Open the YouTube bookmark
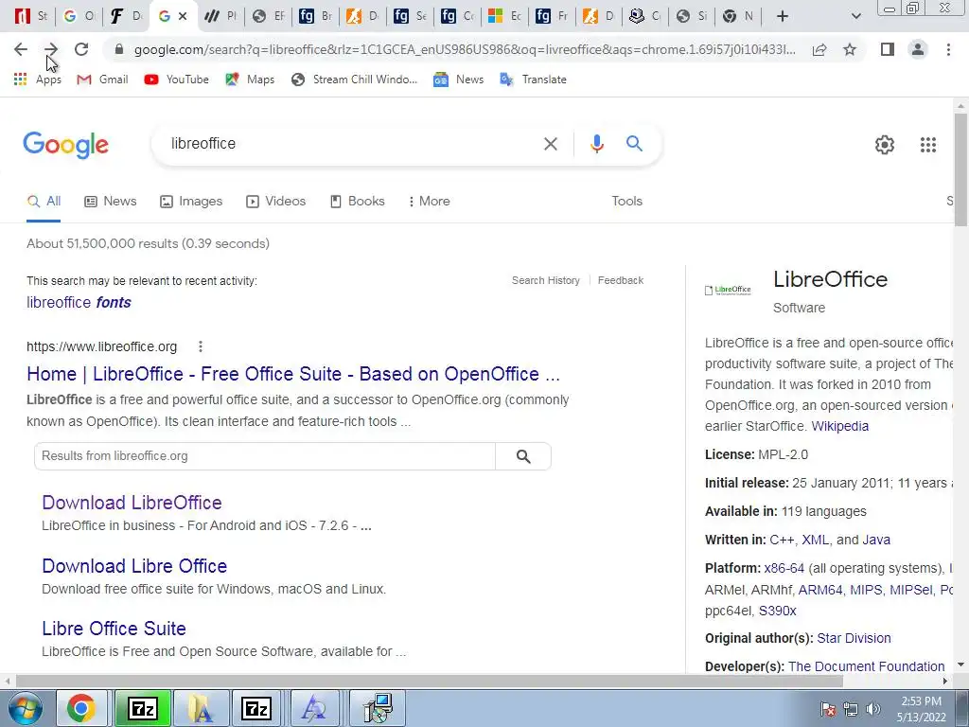The height and width of the screenshot is (727, 969). [x=176, y=80]
